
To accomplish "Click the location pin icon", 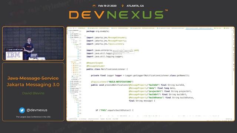I will [x=123, y=6].
